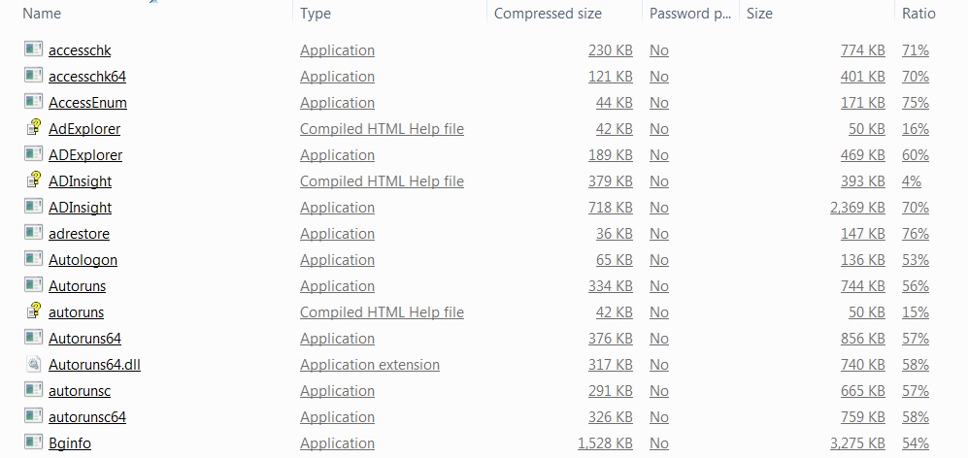This screenshot has height=458, width=968.
Task: Sort by Compressed size column header
Action: (548, 14)
